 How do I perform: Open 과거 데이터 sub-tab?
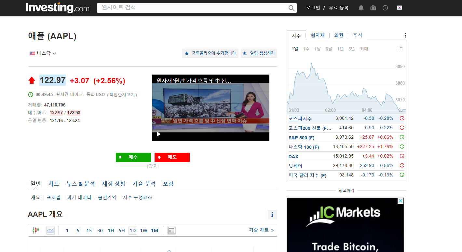pos(79,198)
